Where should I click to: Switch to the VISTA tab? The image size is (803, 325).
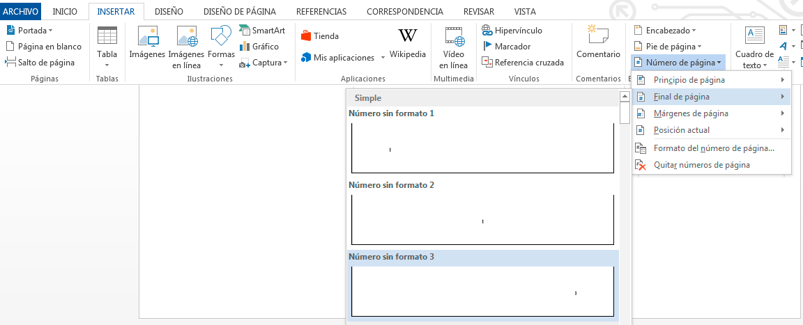click(x=525, y=11)
